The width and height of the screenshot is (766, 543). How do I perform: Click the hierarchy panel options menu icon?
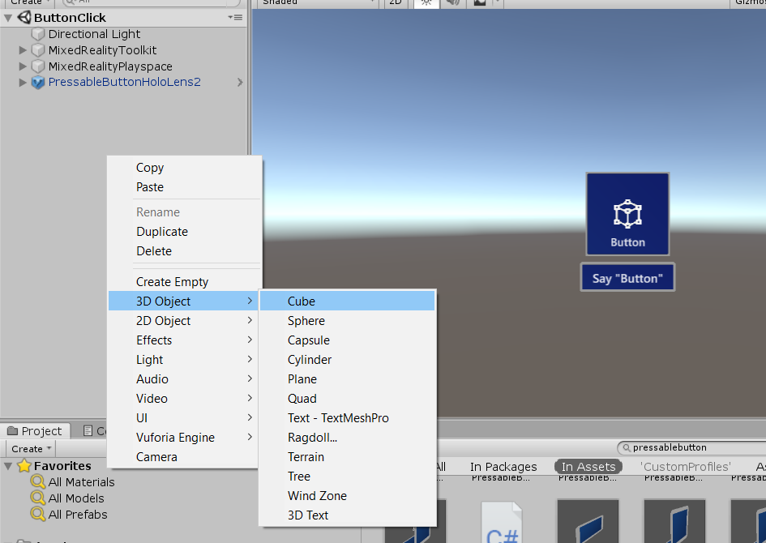pyautogui.click(x=234, y=17)
